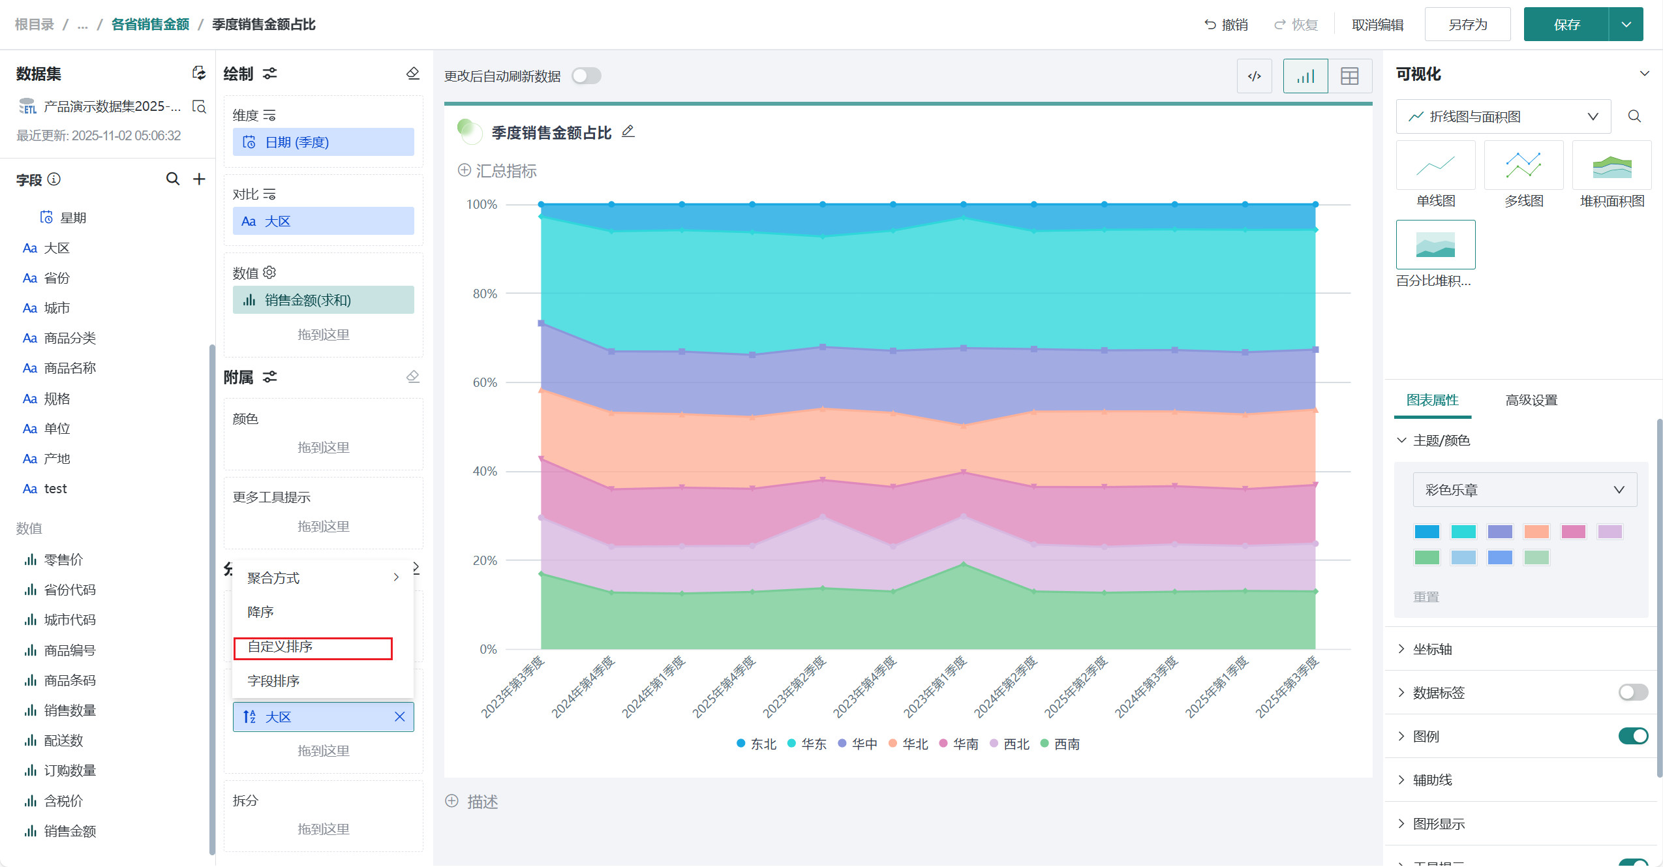Image resolution: width=1663 pixels, height=867 pixels.
Task: Click the 取消编辑 button
Action: click(1377, 25)
